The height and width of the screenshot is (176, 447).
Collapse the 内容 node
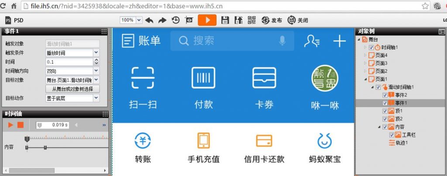click(x=379, y=127)
